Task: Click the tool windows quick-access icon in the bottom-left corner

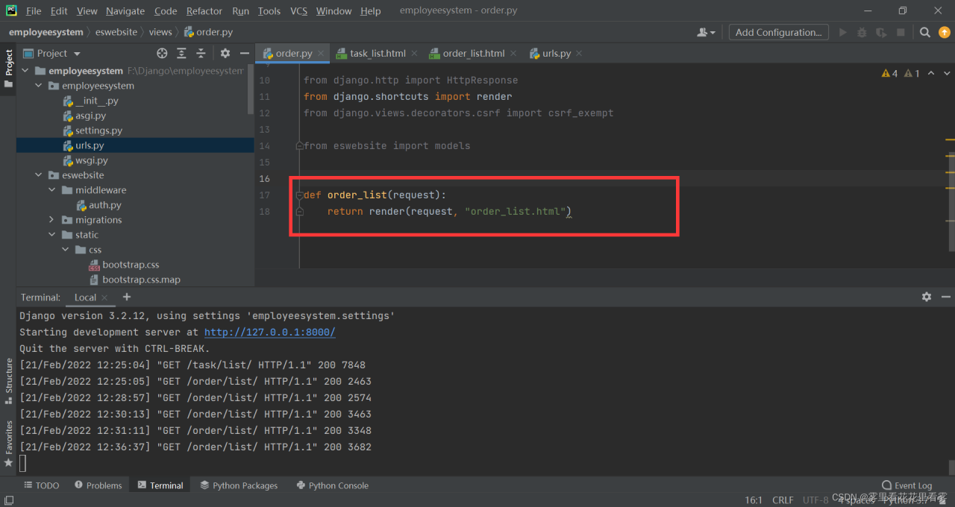Action: coord(8,502)
